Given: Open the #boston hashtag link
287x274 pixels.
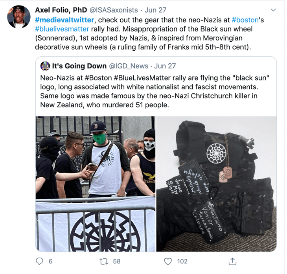Looking at the screenshot, I should coord(245,20).
